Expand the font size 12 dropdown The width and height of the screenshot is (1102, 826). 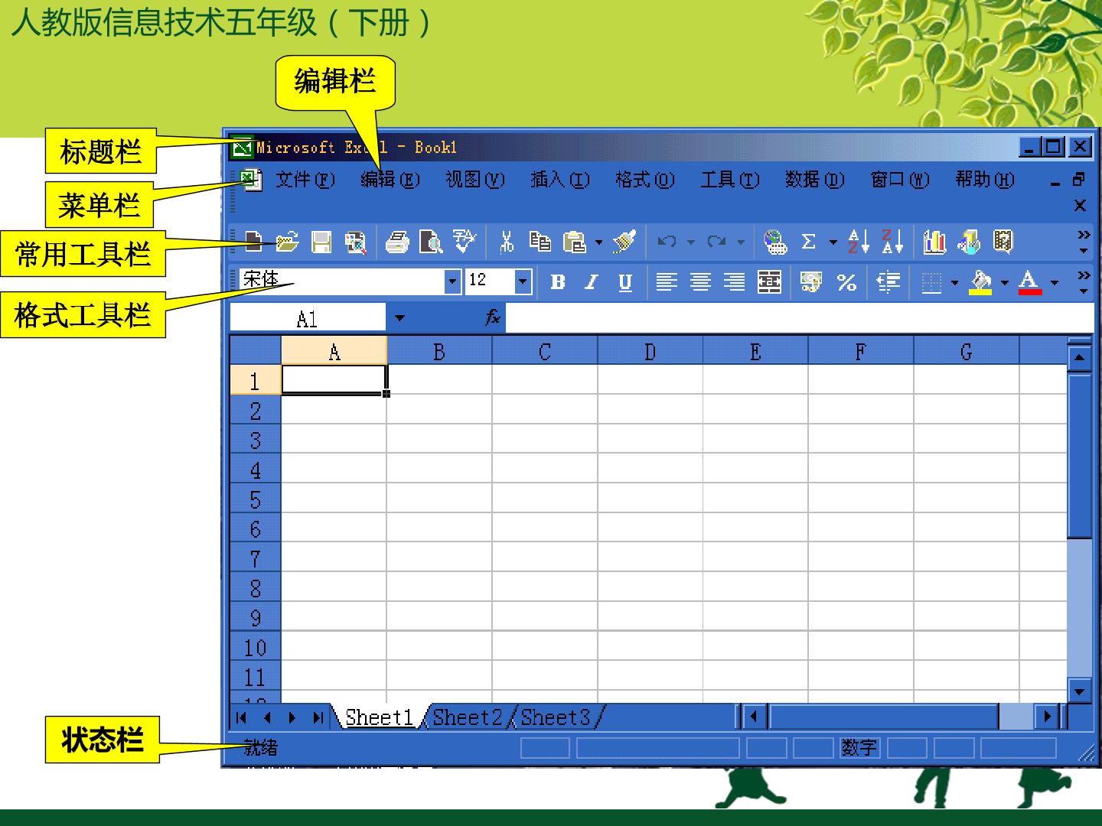click(523, 281)
